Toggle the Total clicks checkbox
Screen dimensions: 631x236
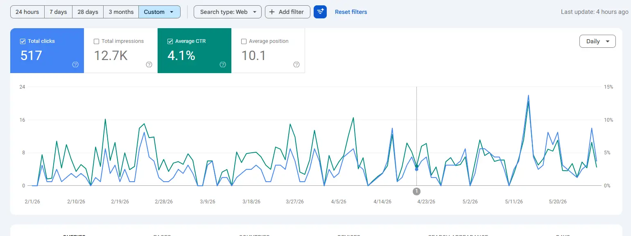[x=23, y=41]
